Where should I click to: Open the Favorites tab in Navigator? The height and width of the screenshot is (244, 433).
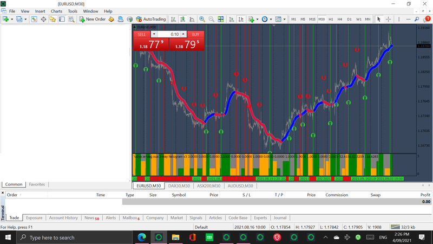click(37, 184)
